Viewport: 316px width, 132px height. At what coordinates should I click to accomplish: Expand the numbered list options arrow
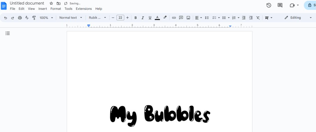(x=238, y=18)
